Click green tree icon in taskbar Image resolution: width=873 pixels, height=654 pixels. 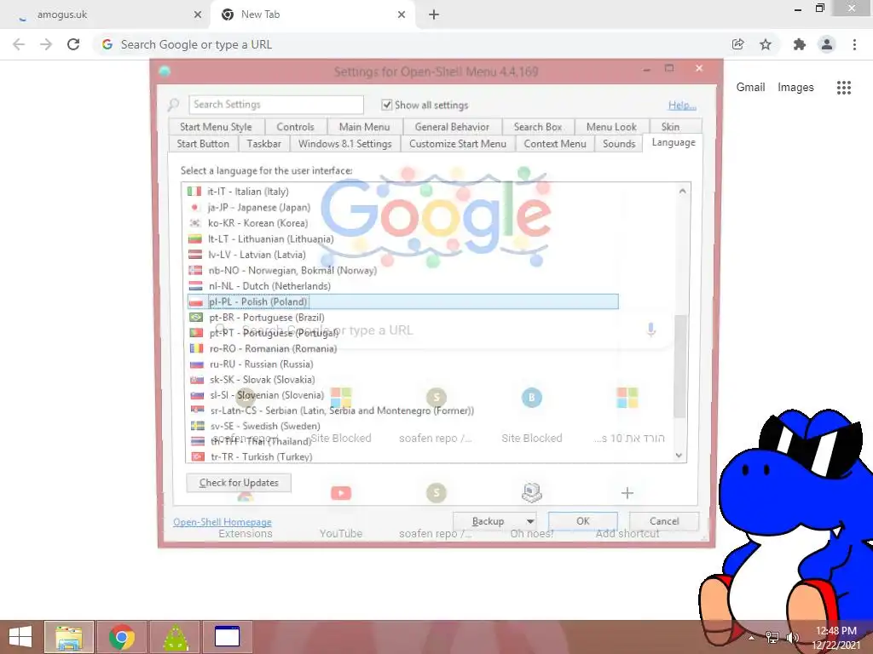pos(175,637)
